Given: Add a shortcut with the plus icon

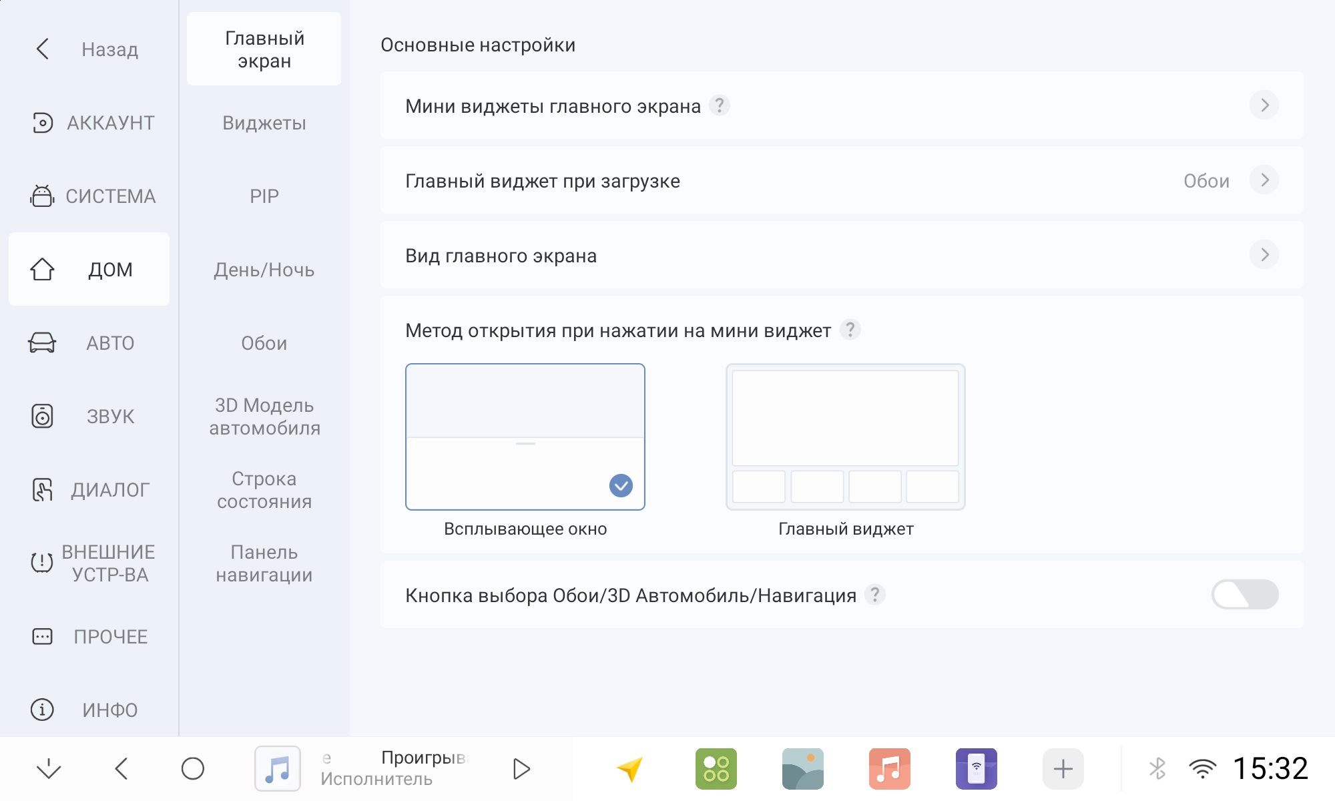Looking at the screenshot, I should (1063, 768).
